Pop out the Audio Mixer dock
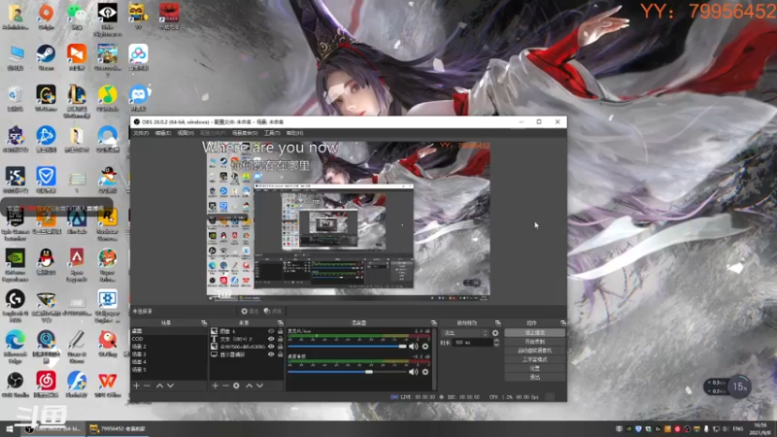Viewport: 777px width, 437px height. [433, 323]
